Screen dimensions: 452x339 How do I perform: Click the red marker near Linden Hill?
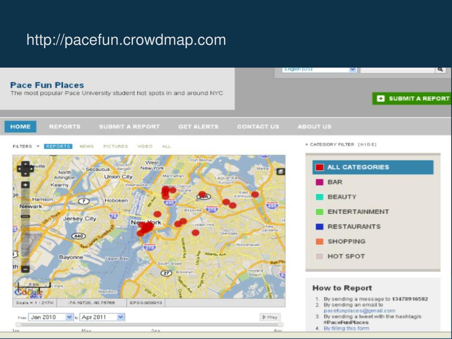tap(195, 232)
